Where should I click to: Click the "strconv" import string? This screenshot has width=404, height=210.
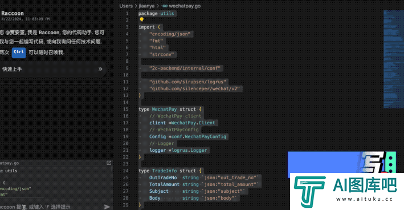pyautogui.click(x=162, y=54)
